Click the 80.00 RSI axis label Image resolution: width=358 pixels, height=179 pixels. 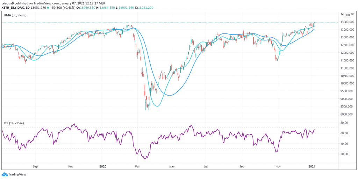pyautogui.click(x=344, y=123)
